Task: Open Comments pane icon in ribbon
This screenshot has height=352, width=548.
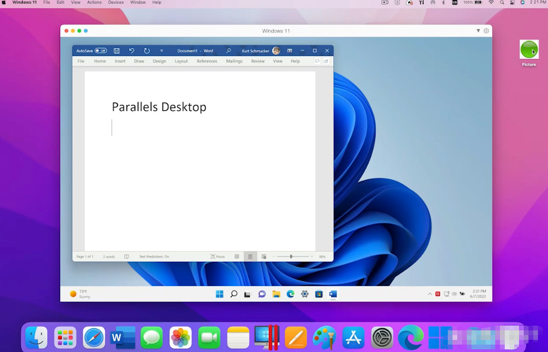Action: pos(317,61)
